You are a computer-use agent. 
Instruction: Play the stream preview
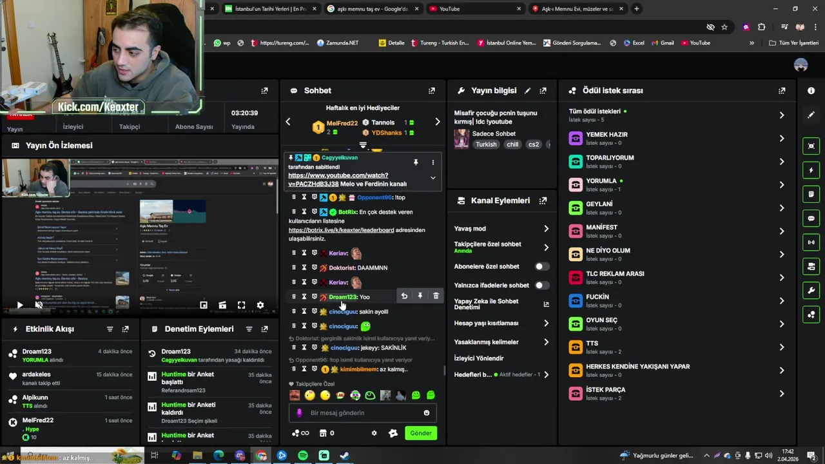pyautogui.click(x=19, y=305)
